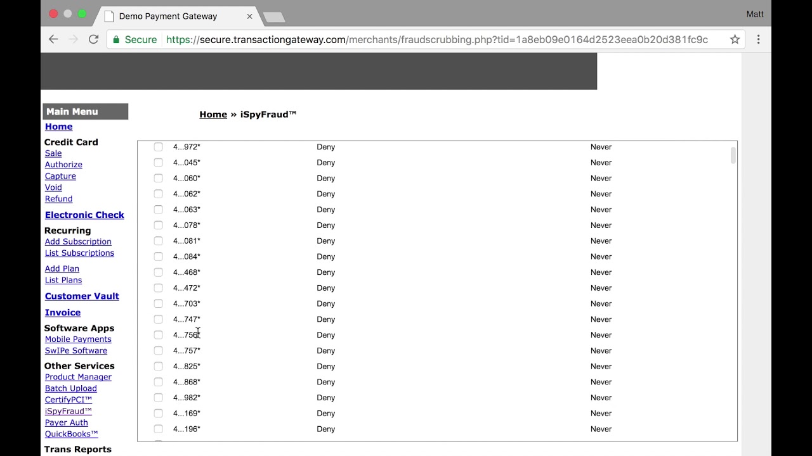
Task: Select the 4...747* checkbox
Action: [x=159, y=319]
